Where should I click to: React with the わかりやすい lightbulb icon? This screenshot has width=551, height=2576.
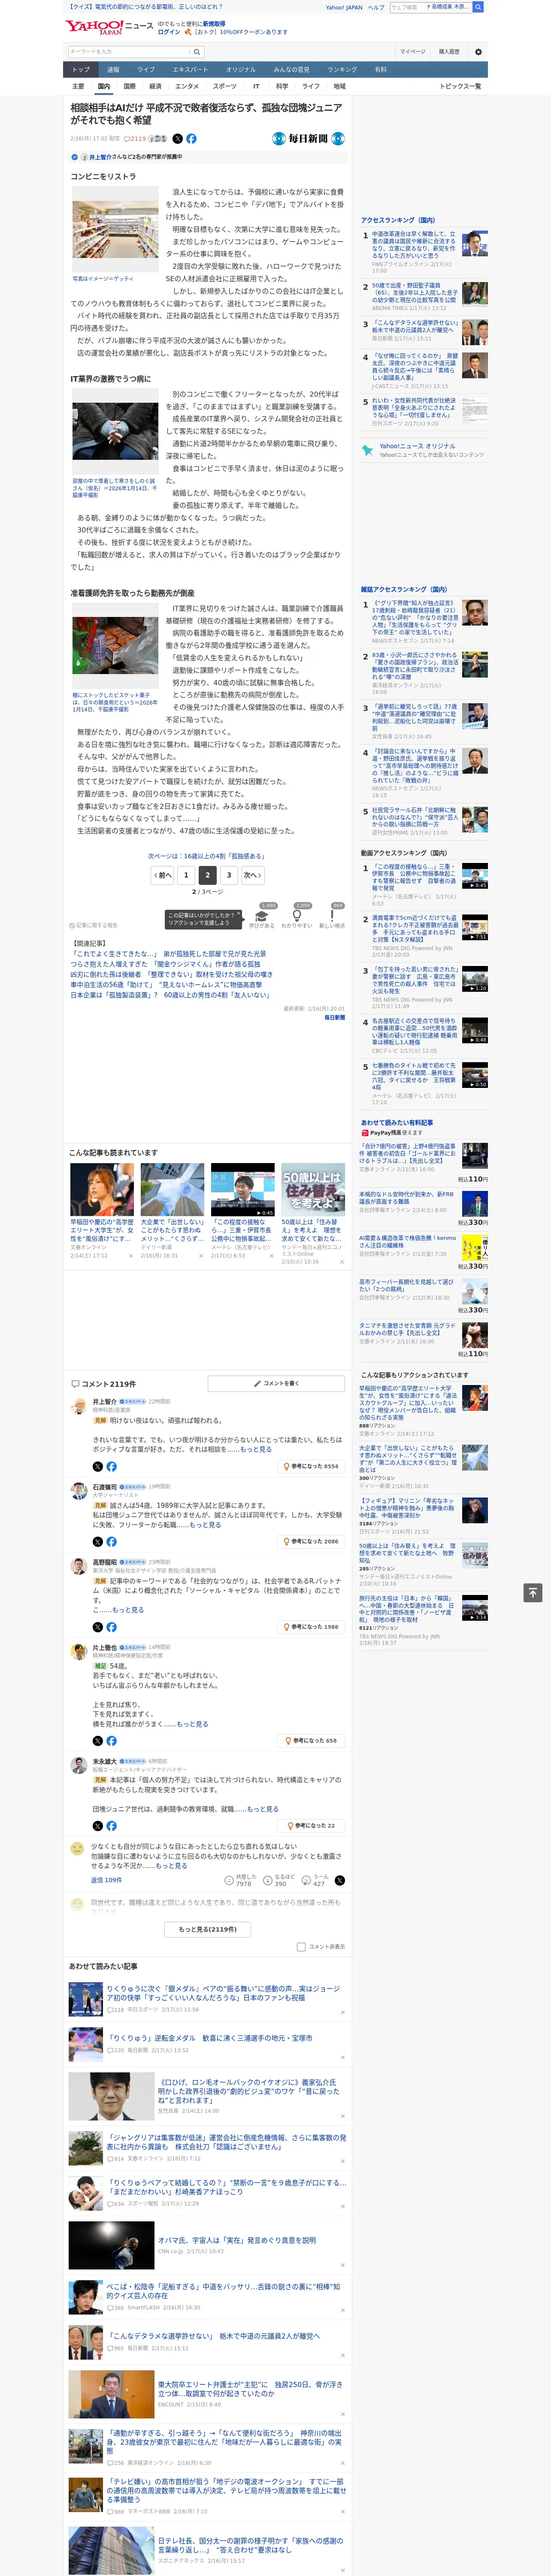click(x=296, y=916)
